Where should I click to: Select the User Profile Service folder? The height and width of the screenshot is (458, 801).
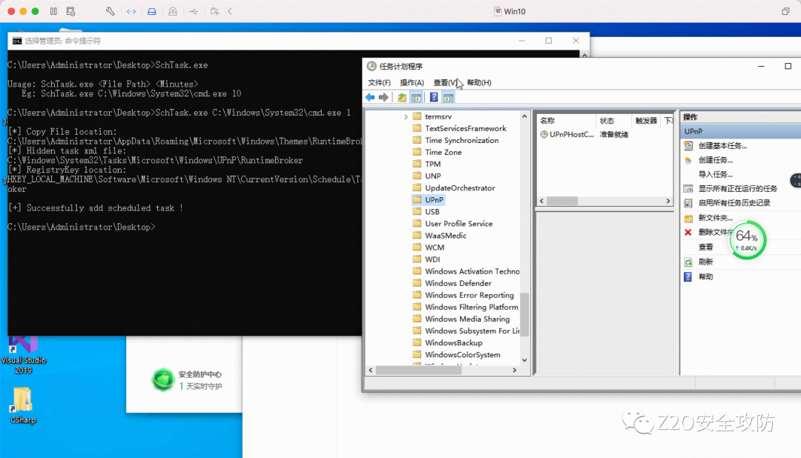click(459, 224)
